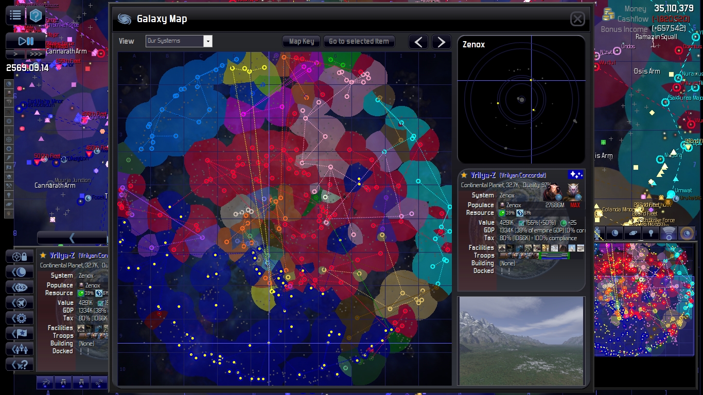703x395 pixels.
Task: Cycle fleets with the arrow and three-ships button
Action: 20,349
